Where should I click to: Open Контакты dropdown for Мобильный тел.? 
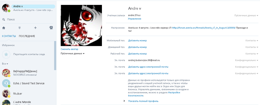tap(252, 41)
